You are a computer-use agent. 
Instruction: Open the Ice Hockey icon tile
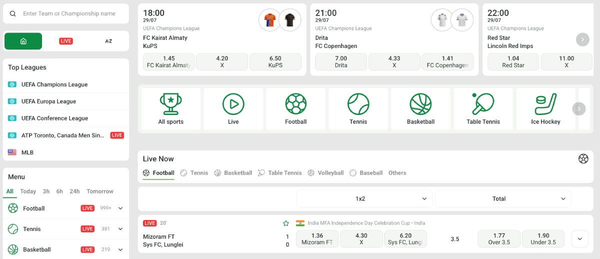click(x=545, y=108)
